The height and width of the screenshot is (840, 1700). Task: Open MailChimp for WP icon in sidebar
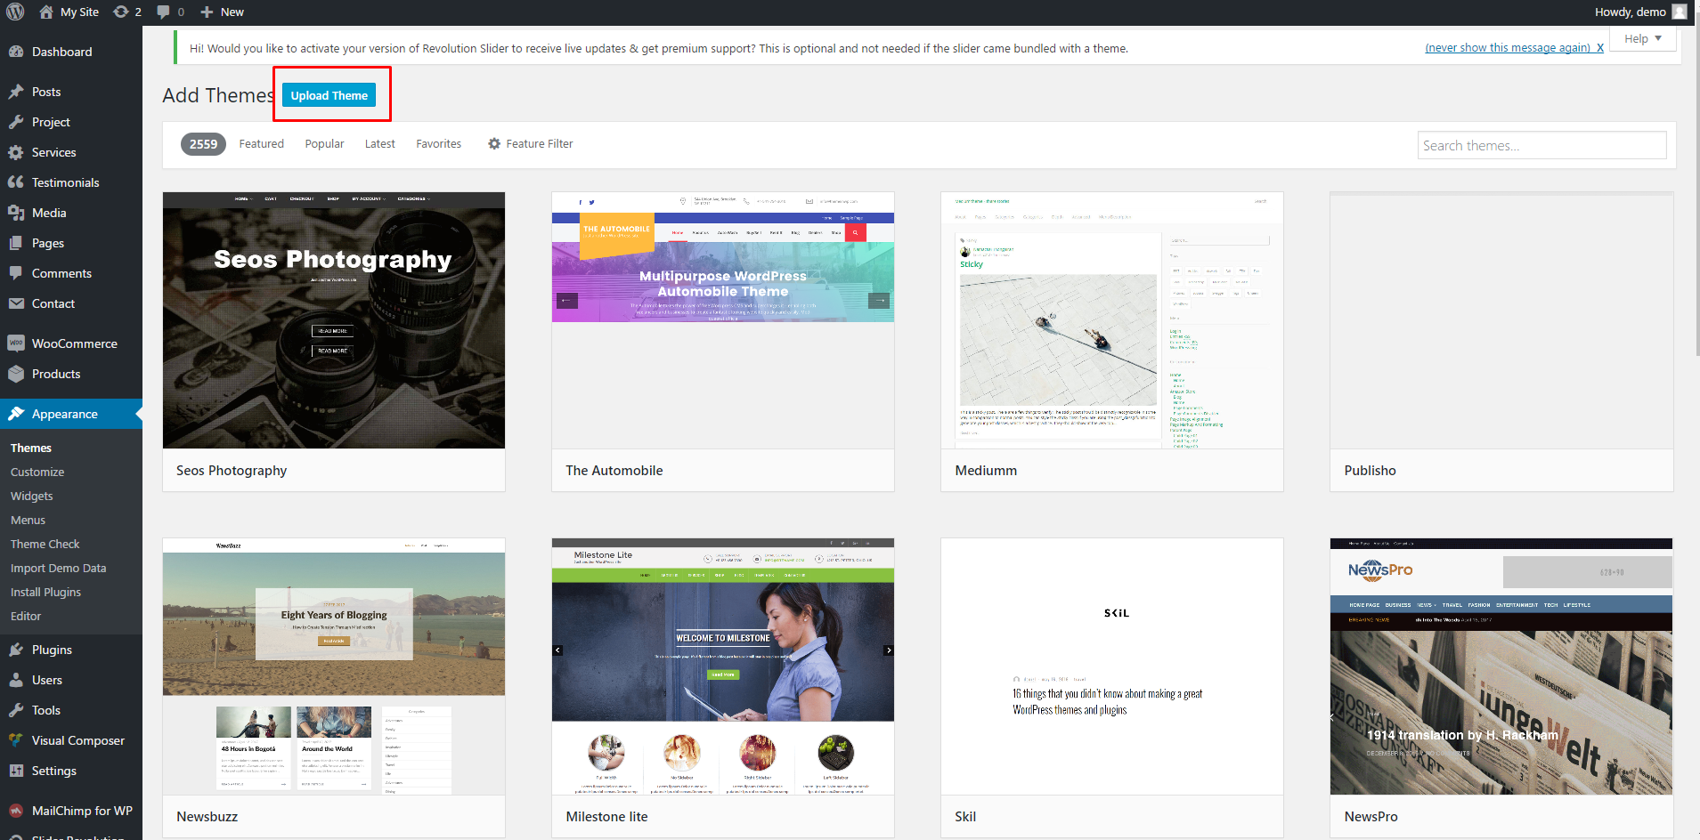pyautogui.click(x=16, y=811)
